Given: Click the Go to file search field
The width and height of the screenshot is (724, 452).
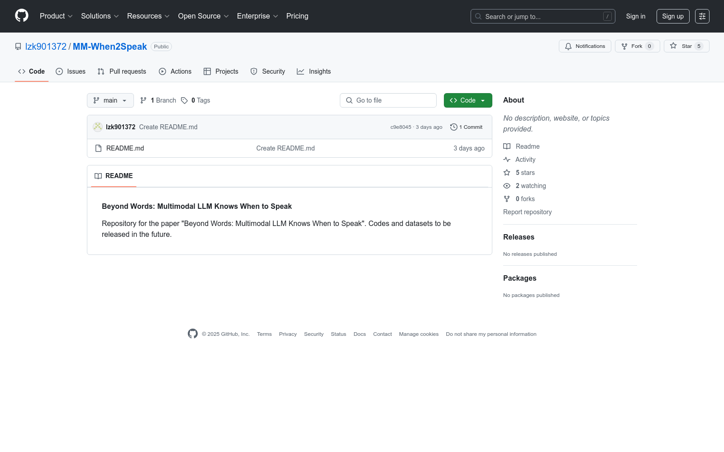Looking at the screenshot, I should [388, 100].
